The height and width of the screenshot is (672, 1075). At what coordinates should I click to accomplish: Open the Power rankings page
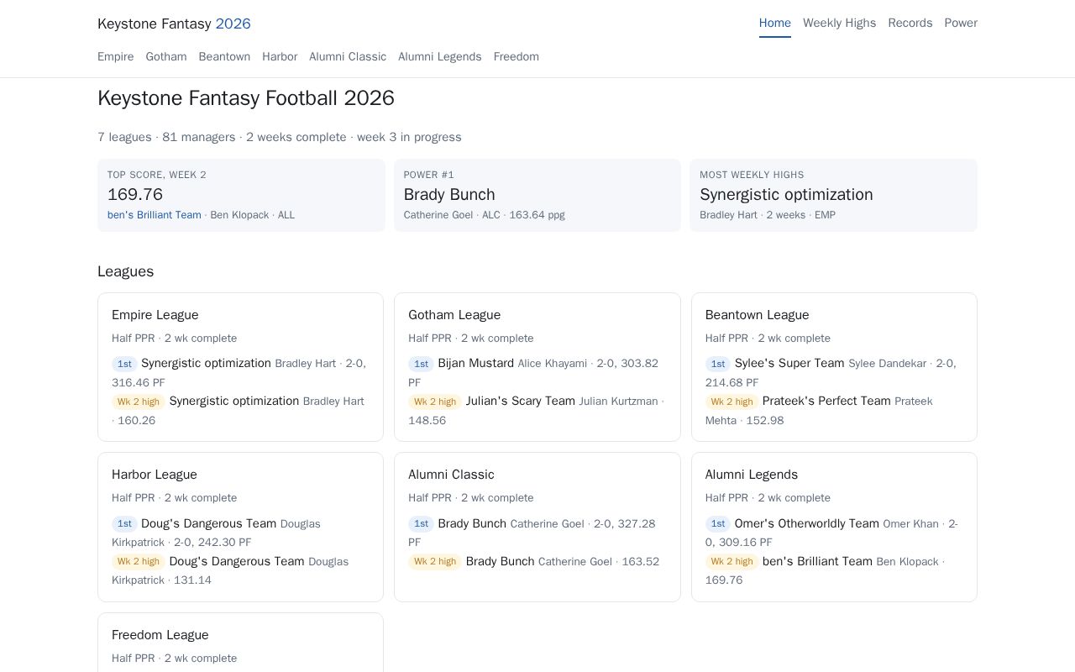961,23
